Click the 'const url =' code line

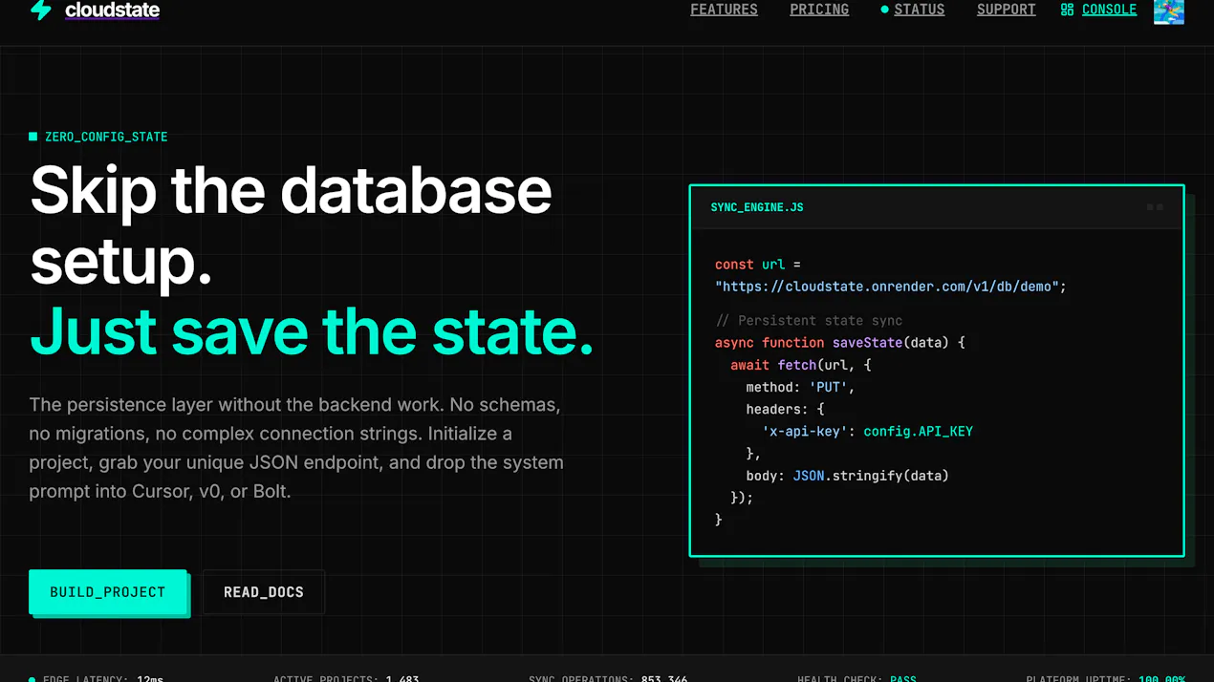point(758,265)
